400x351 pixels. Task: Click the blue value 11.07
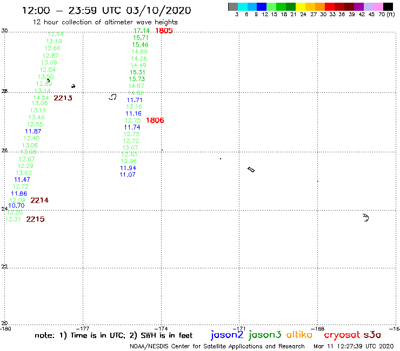click(127, 175)
